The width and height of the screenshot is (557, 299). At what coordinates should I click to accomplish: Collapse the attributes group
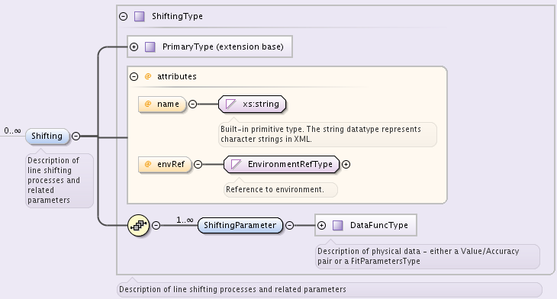click(x=134, y=76)
